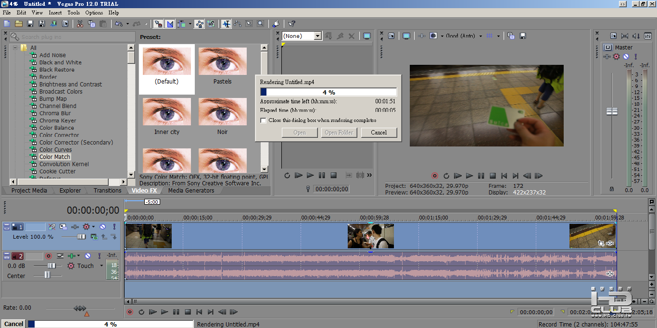Open track 1 automation settings dropdown arrow
The image size is (657, 328).
point(93,227)
